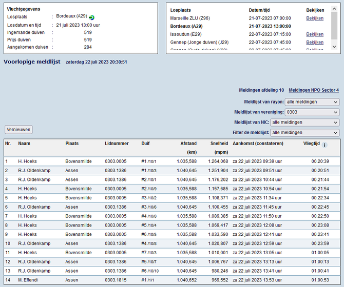The width and height of the screenshot is (344, 287).
Task: View the Gennep (Jonge duiven) flight via Bekijken
Action: pos(315,43)
